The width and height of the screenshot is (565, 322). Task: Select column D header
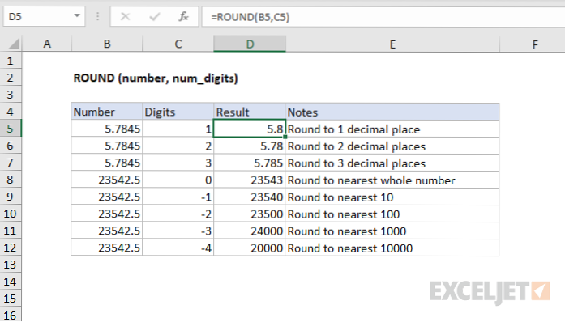point(250,44)
